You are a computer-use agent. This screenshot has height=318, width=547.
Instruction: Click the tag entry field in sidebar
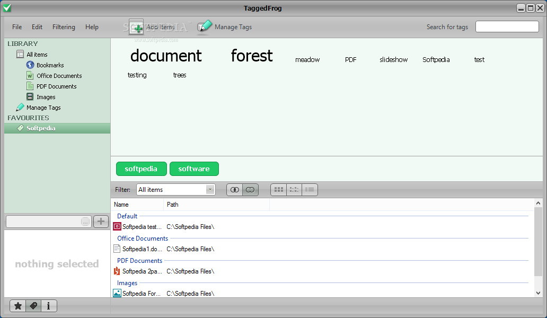pyautogui.click(x=44, y=222)
